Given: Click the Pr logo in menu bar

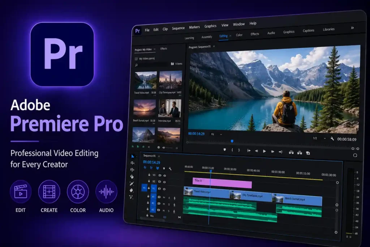Looking at the screenshot, I should pos(138,31).
